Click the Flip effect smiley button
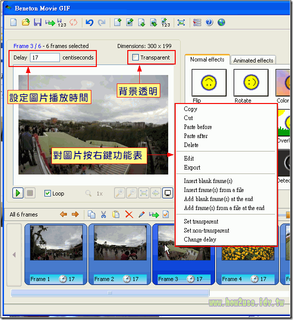Viewport: 293px width, 320px height. [x=209, y=82]
